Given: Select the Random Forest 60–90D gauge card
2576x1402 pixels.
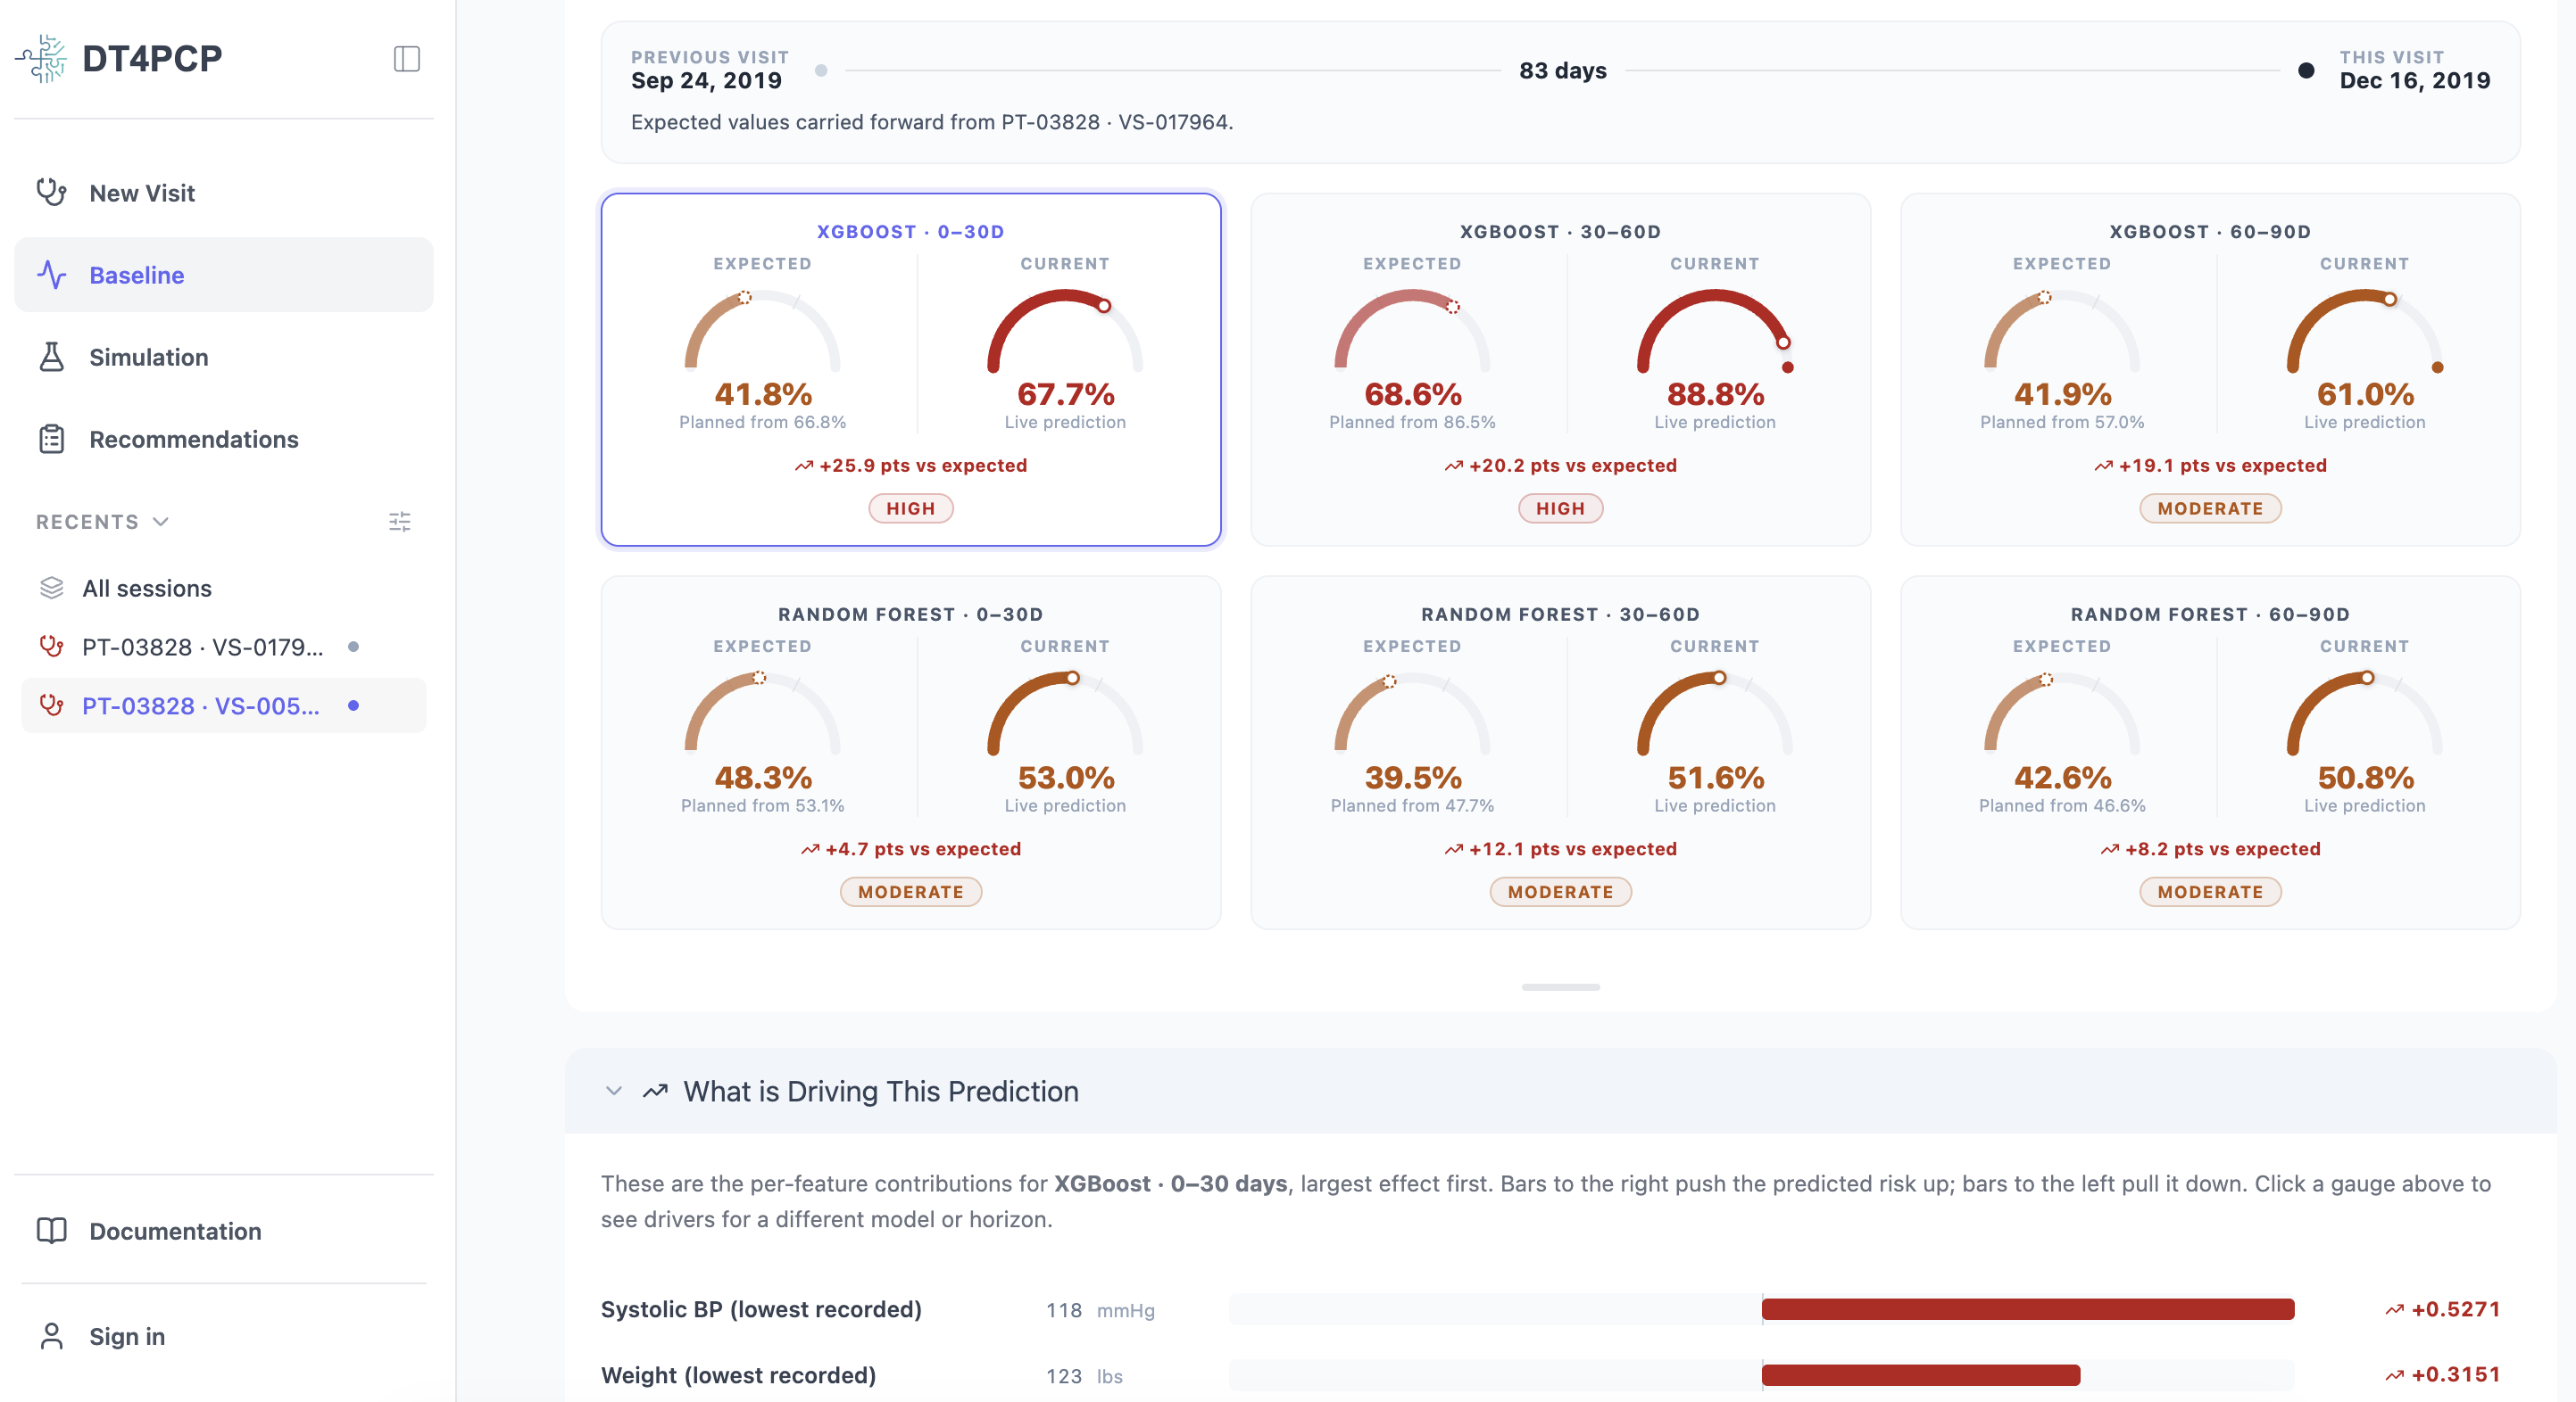Looking at the screenshot, I should (x=2210, y=753).
